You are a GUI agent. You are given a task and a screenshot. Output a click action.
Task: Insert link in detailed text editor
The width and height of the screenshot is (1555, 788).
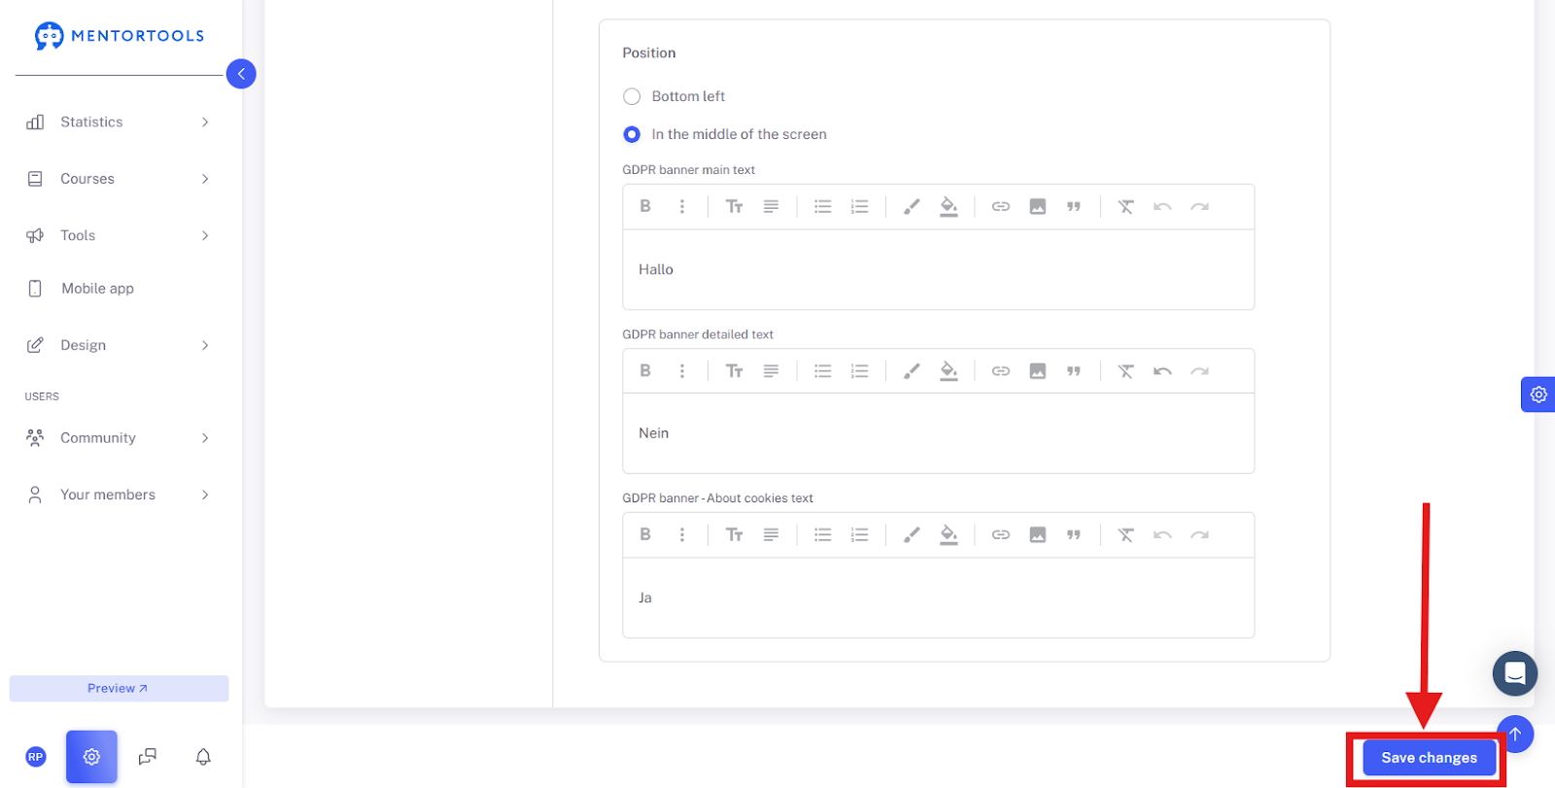(x=1001, y=370)
